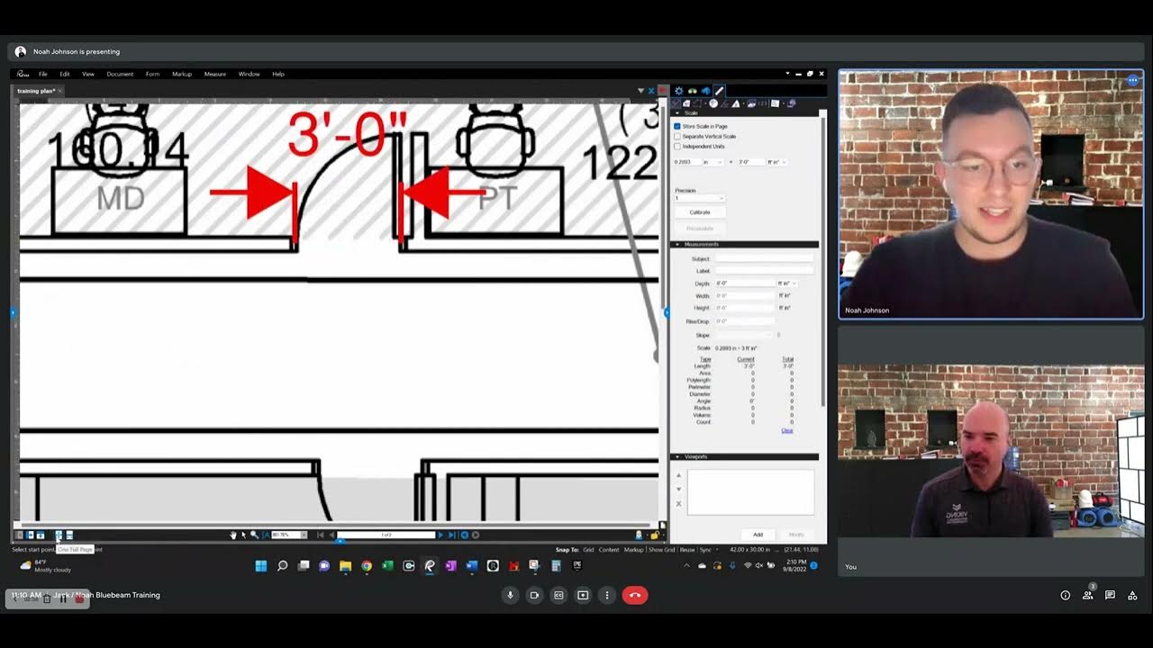Viewport: 1153px width, 648px height.
Task: Click the Previous View round button
Action: (x=465, y=535)
